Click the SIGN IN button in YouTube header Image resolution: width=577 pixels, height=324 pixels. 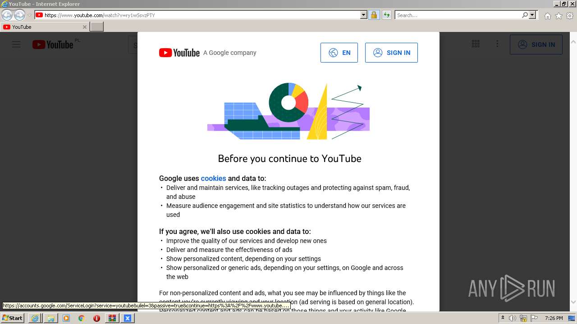(x=536, y=45)
